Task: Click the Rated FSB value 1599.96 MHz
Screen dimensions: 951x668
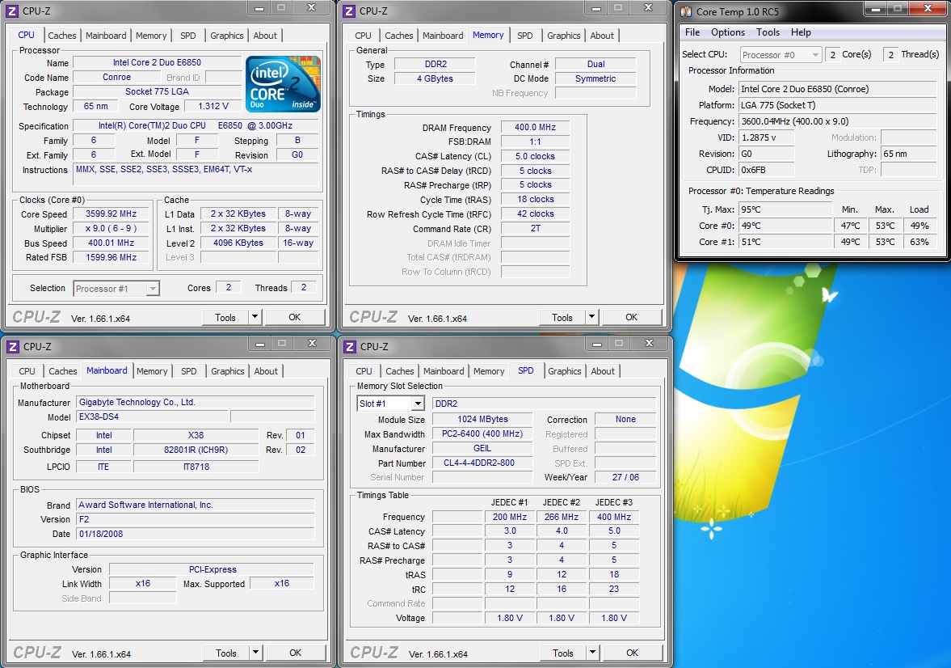Action: [111, 257]
